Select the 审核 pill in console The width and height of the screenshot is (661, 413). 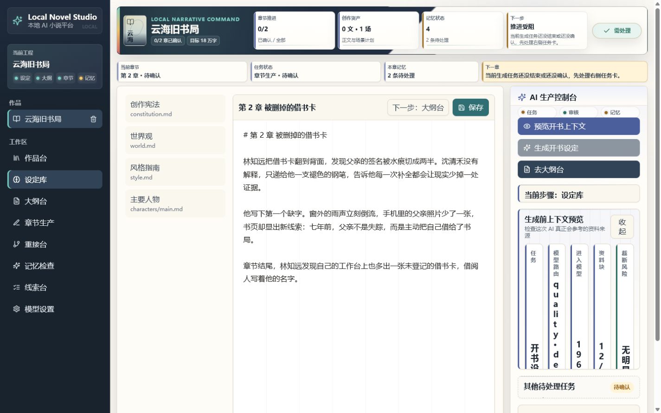(578, 112)
